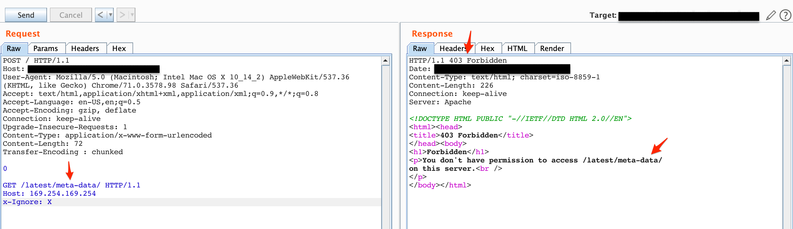Select the Request Raw tab
This screenshot has width=793, height=229.
[14, 49]
